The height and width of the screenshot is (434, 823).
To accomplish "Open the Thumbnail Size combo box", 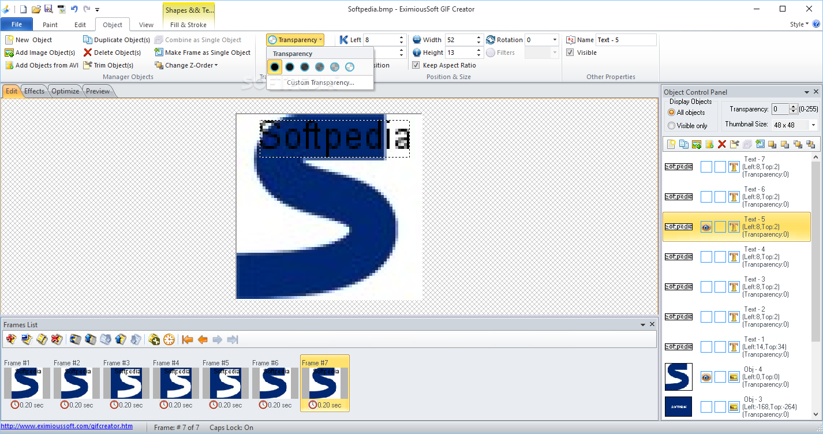I will coord(795,125).
